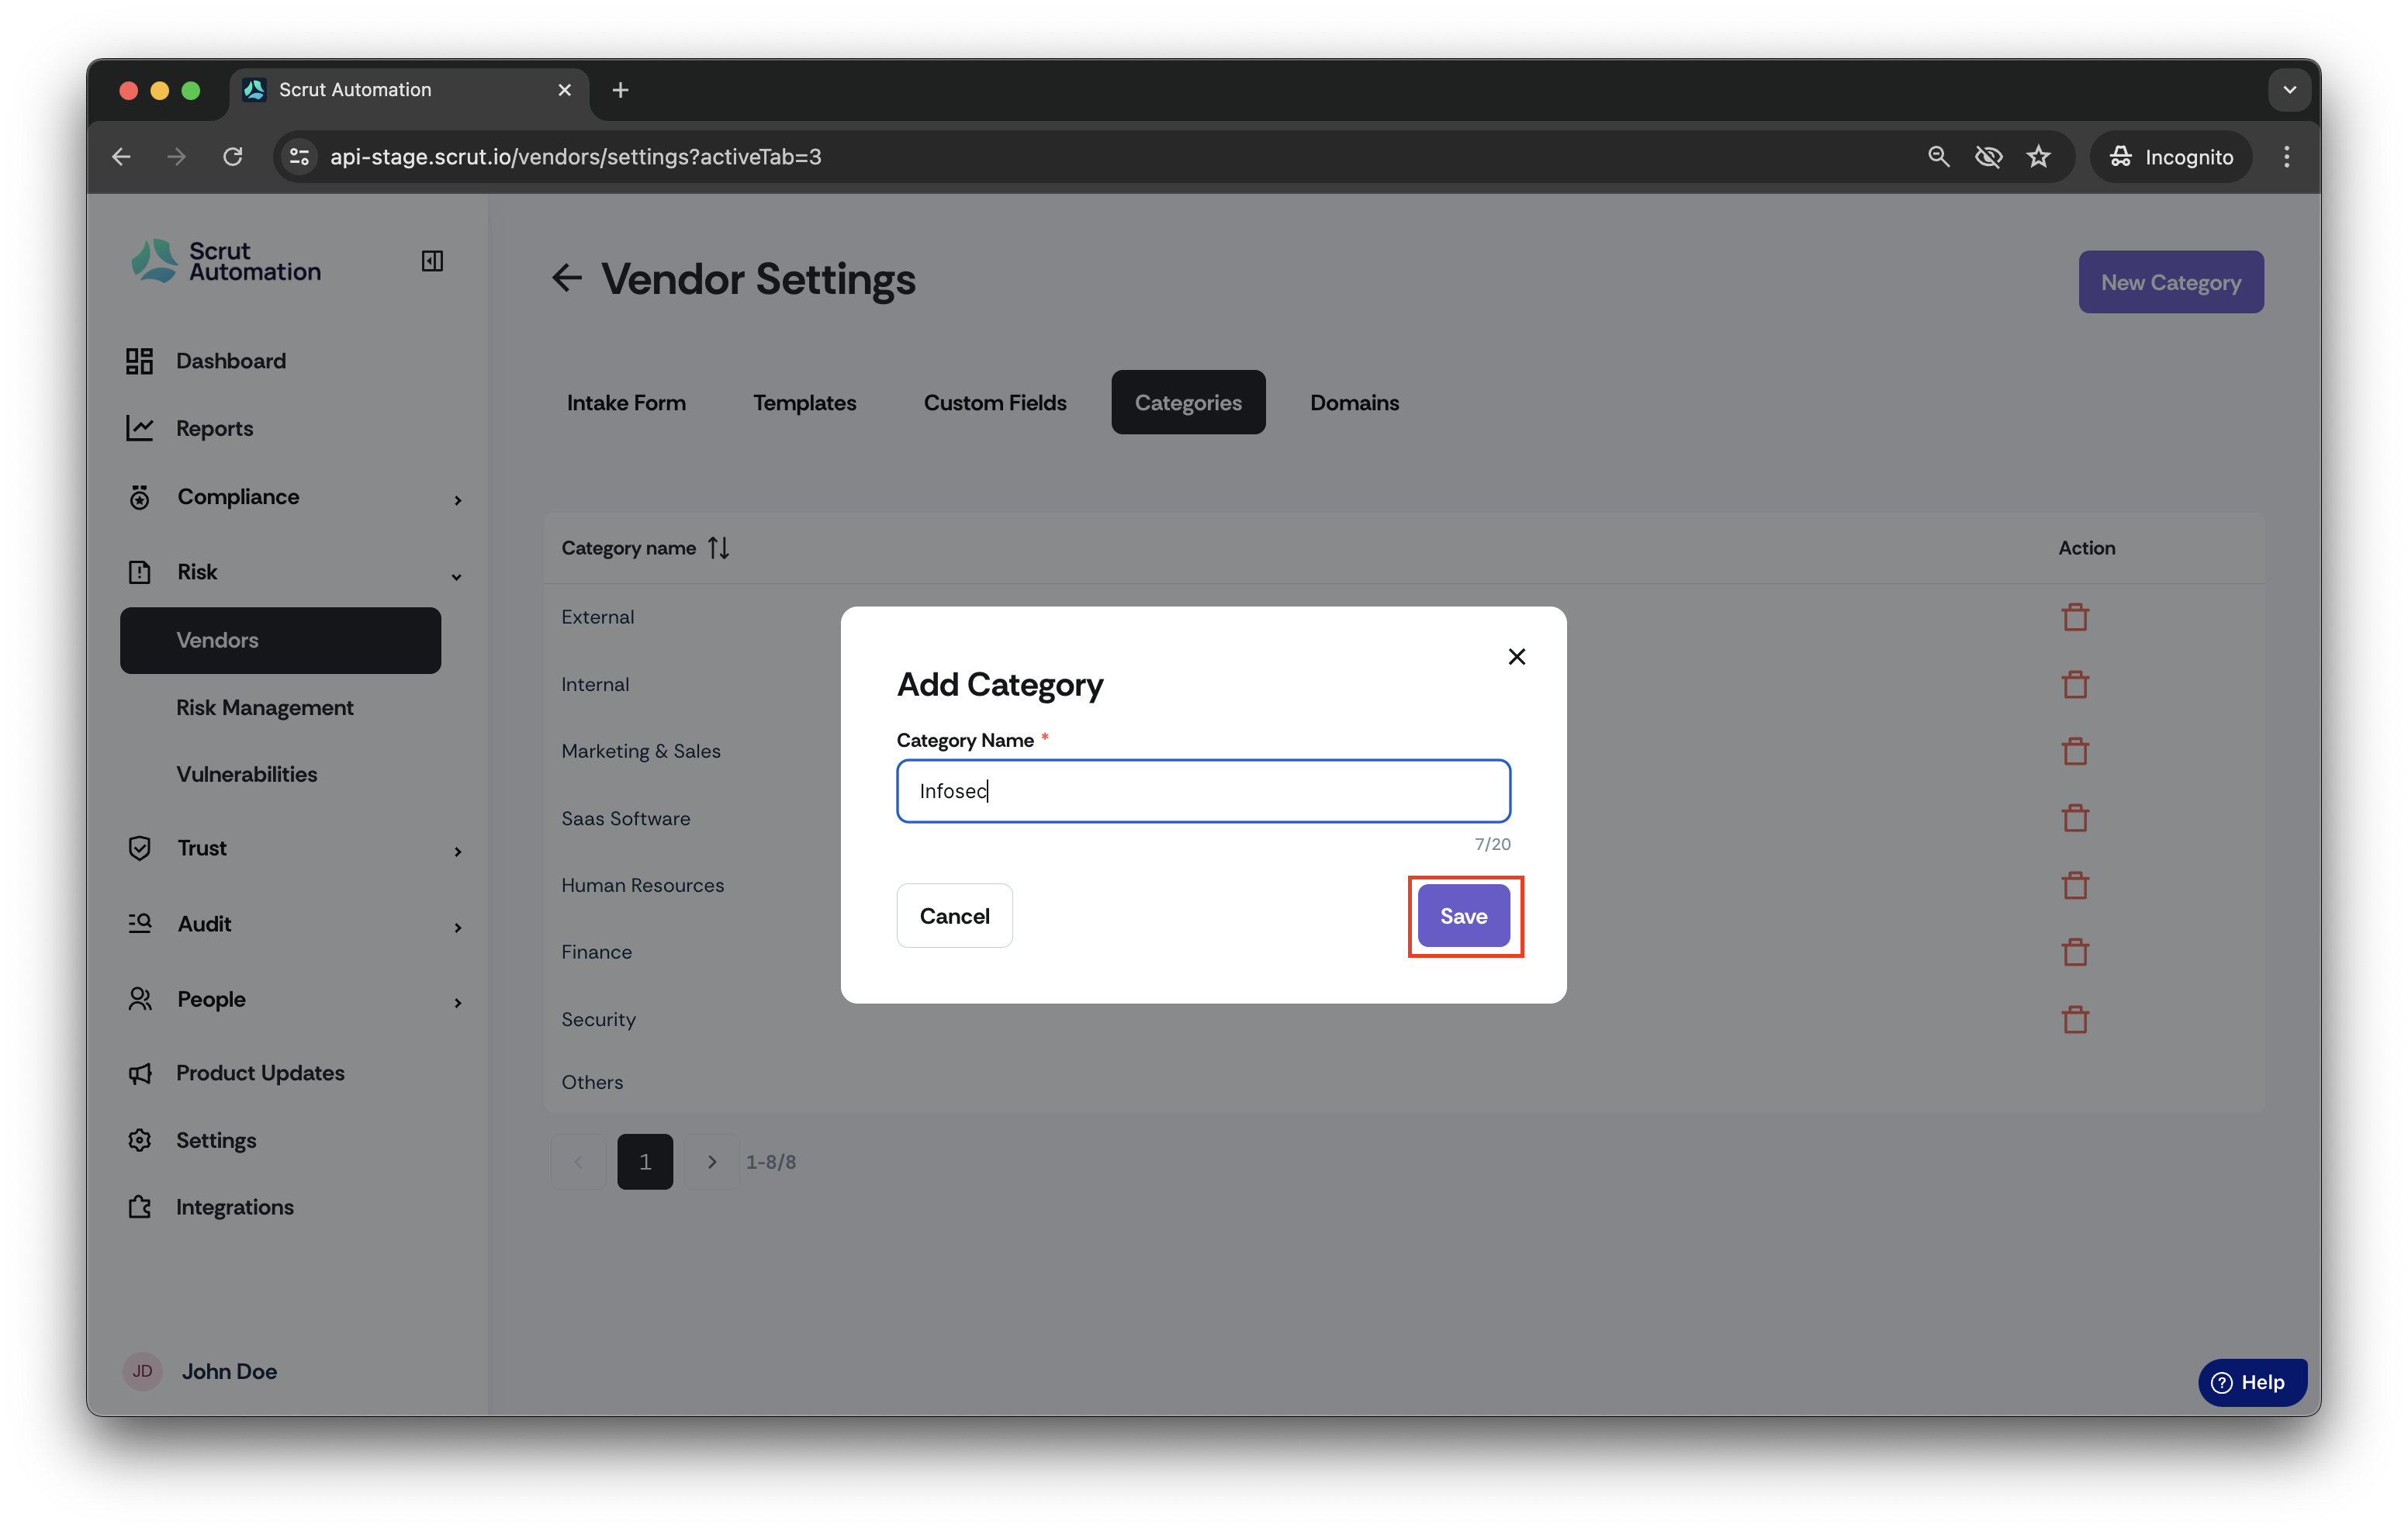Open the Help widget

point(2252,1383)
